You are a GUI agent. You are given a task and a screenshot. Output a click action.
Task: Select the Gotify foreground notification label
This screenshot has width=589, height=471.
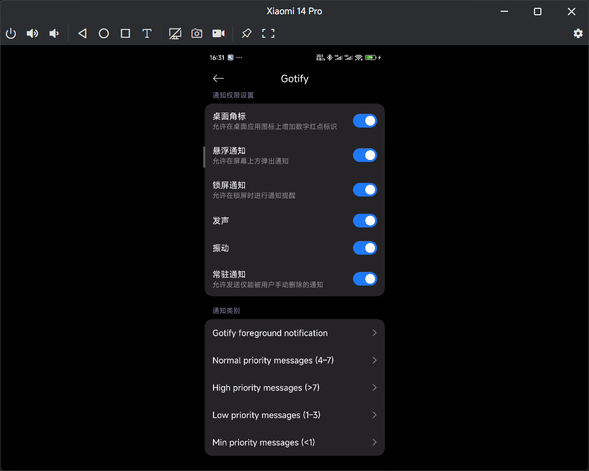[x=270, y=333]
